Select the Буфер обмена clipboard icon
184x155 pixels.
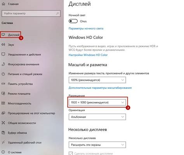[3, 133]
